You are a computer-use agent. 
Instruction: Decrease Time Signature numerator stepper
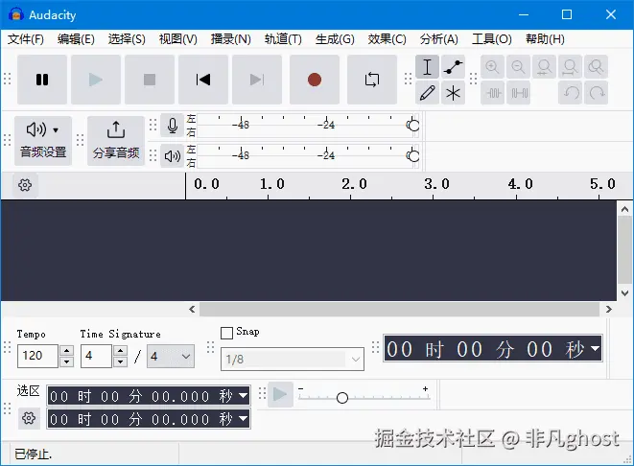click(x=120, y=361)
